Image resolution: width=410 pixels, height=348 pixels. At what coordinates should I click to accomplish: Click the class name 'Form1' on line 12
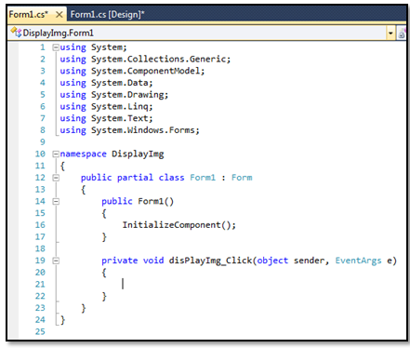(x=203, y=178)
